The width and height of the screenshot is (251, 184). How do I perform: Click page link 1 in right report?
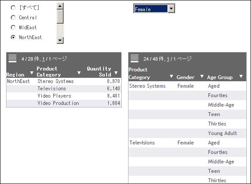click(168, 59)
